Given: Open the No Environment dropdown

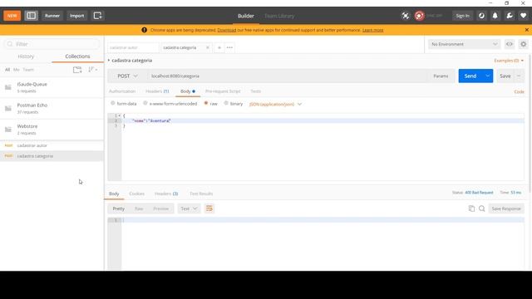Looking at the screenshot, I should pos(464,44).
